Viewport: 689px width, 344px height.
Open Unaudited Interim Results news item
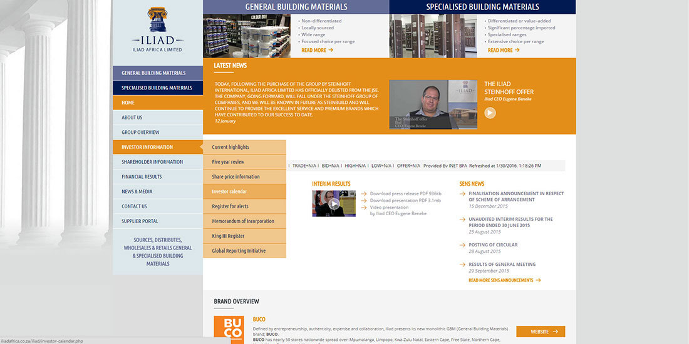click(510, 222)
